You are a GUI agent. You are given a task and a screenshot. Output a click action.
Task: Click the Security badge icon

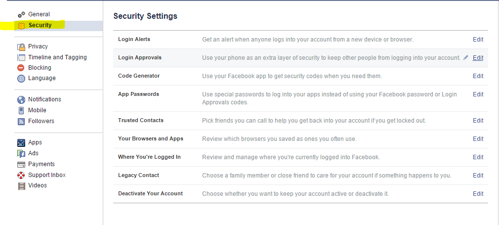click(x=21, y=26)
